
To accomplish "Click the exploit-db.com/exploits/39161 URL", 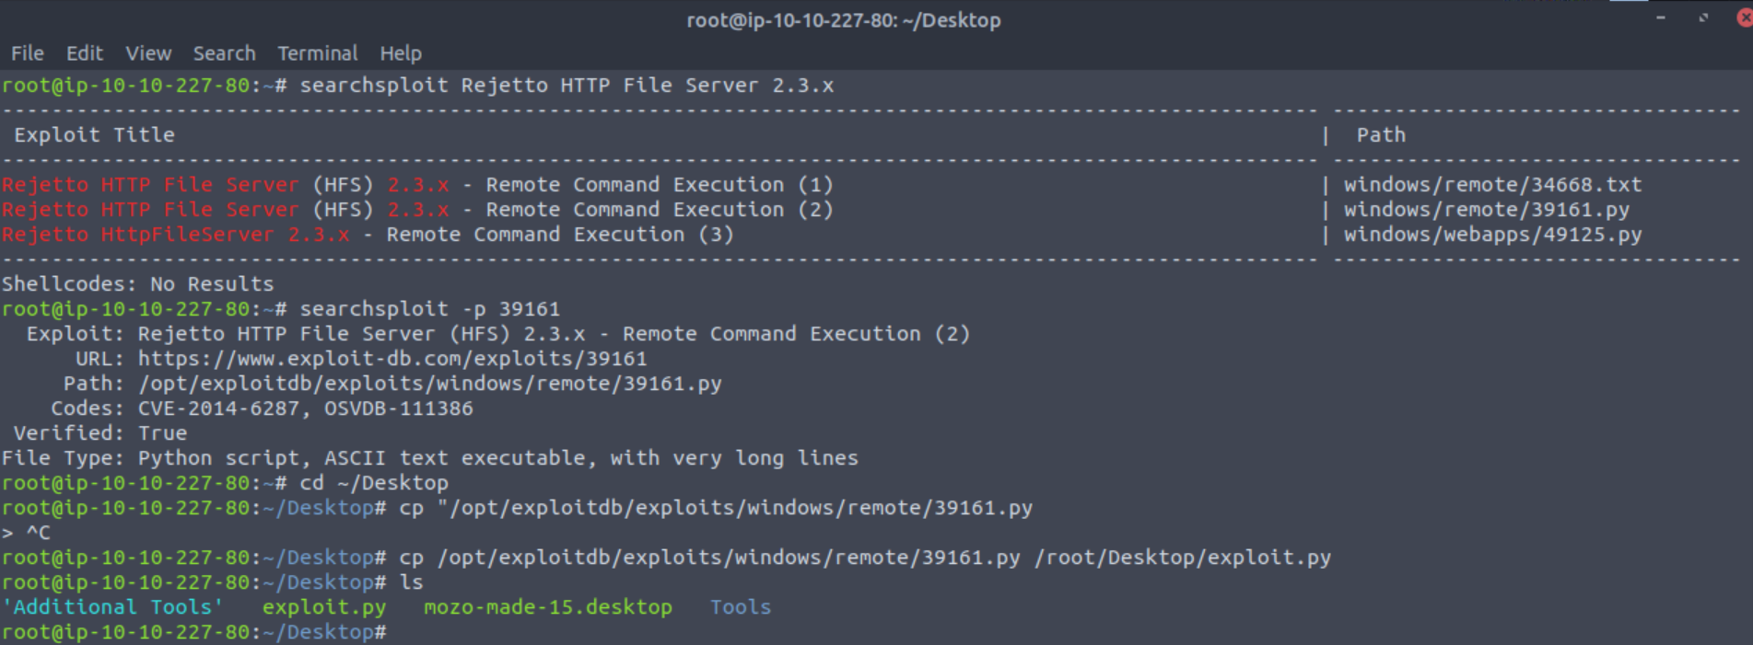I will pyautogui.click(x=392, y=359).
